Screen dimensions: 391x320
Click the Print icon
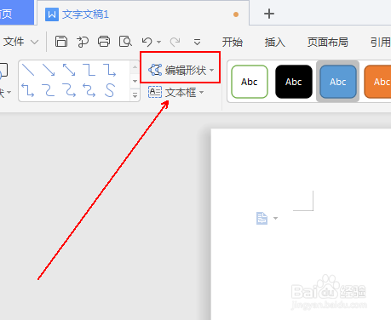[x=104, y=42]
